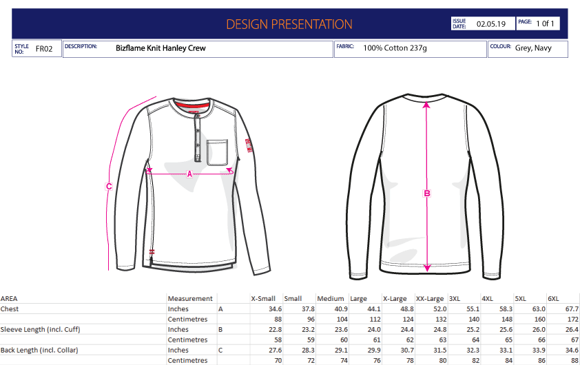Click description Bizflame Knit Hanley Crew
Image resolution: width=580 pixels, height=365 pixels.
pyautogui.click(x=160, y=48)
